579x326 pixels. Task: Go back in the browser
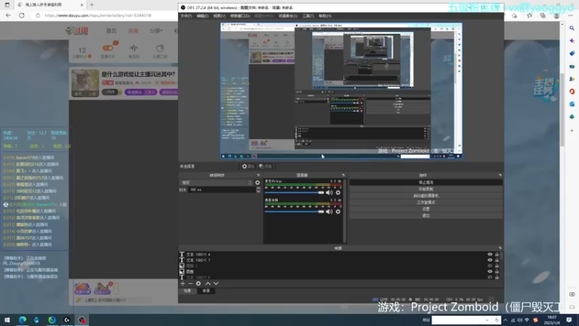click(x=8, y=15)
